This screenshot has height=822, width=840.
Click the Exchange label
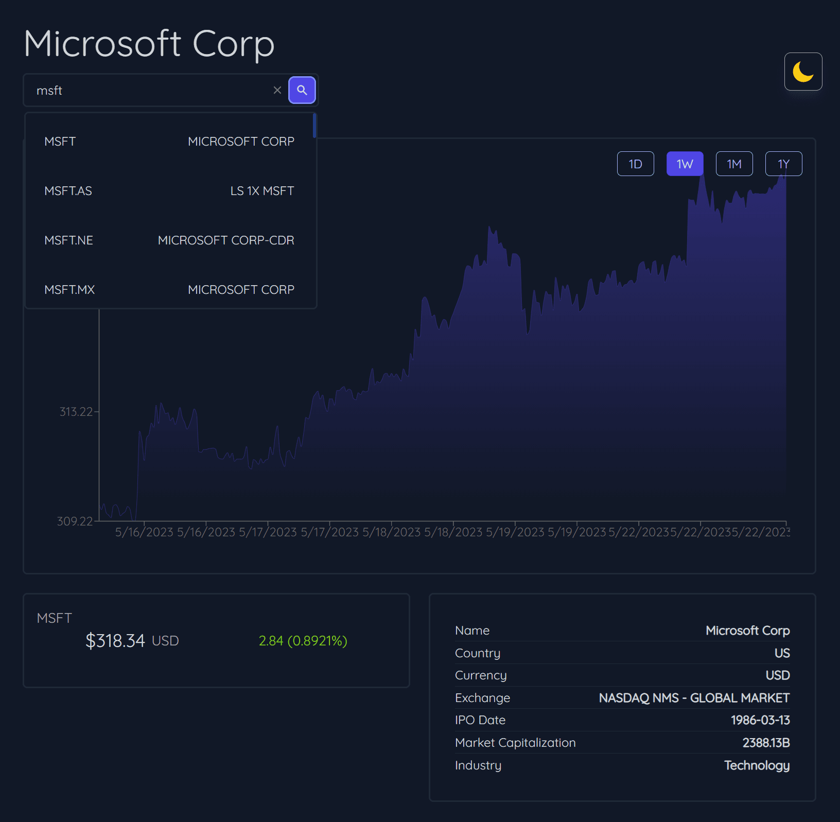482,698
